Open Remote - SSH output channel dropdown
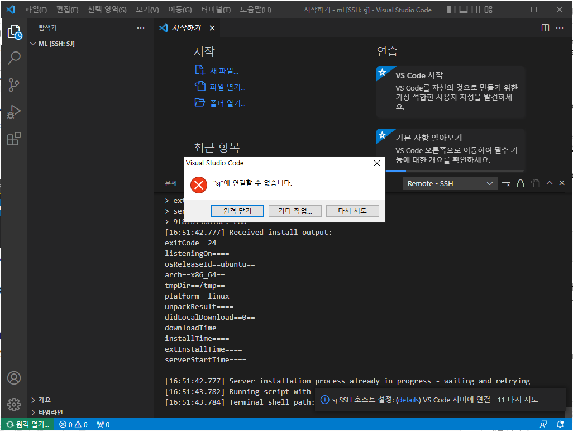The image size is (573, 431). [450, 183]
